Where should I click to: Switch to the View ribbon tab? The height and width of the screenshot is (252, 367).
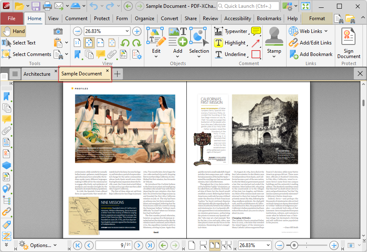(53, 19)
